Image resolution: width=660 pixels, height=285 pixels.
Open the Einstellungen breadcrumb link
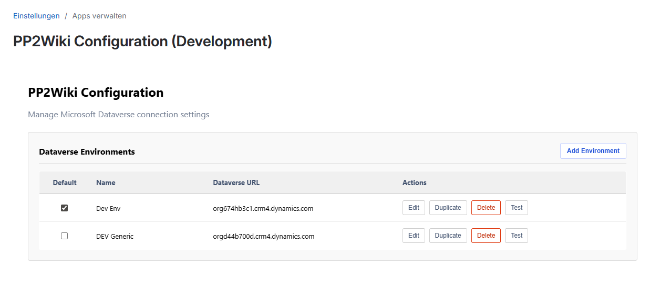tap(36, 16)
